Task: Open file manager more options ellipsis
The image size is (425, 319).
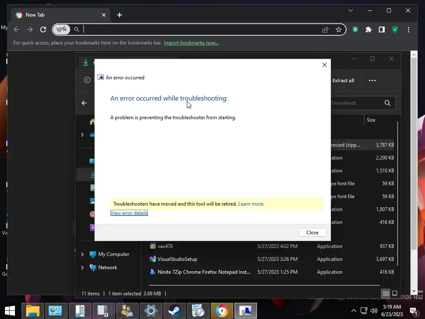Action: pos(372,81)
